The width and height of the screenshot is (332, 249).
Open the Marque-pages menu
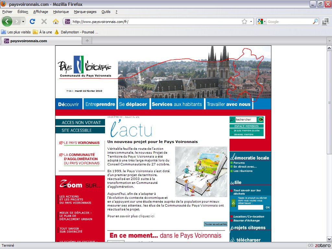click(85, 12)
